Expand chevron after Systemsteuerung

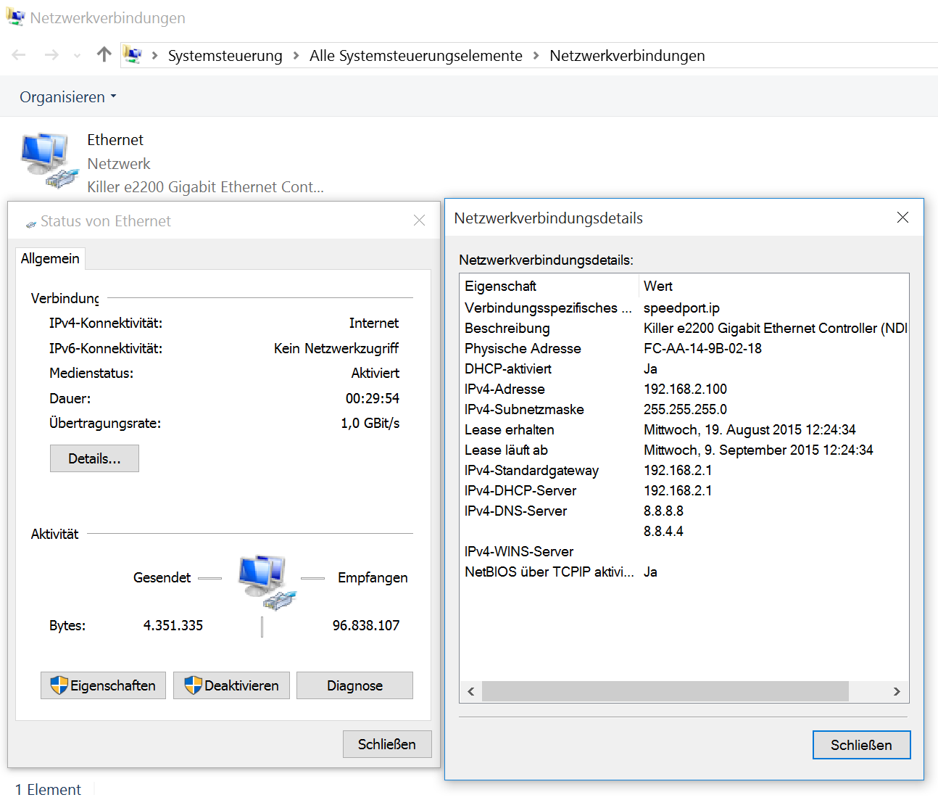pos(296,56)
